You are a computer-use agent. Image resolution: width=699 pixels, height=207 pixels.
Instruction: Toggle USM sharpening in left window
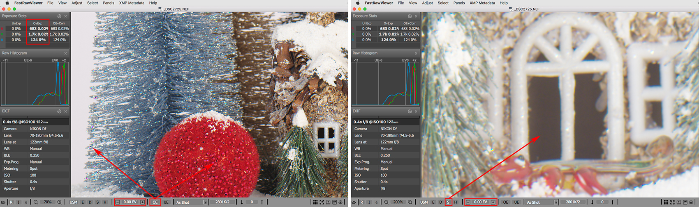[x=73, y=202]
